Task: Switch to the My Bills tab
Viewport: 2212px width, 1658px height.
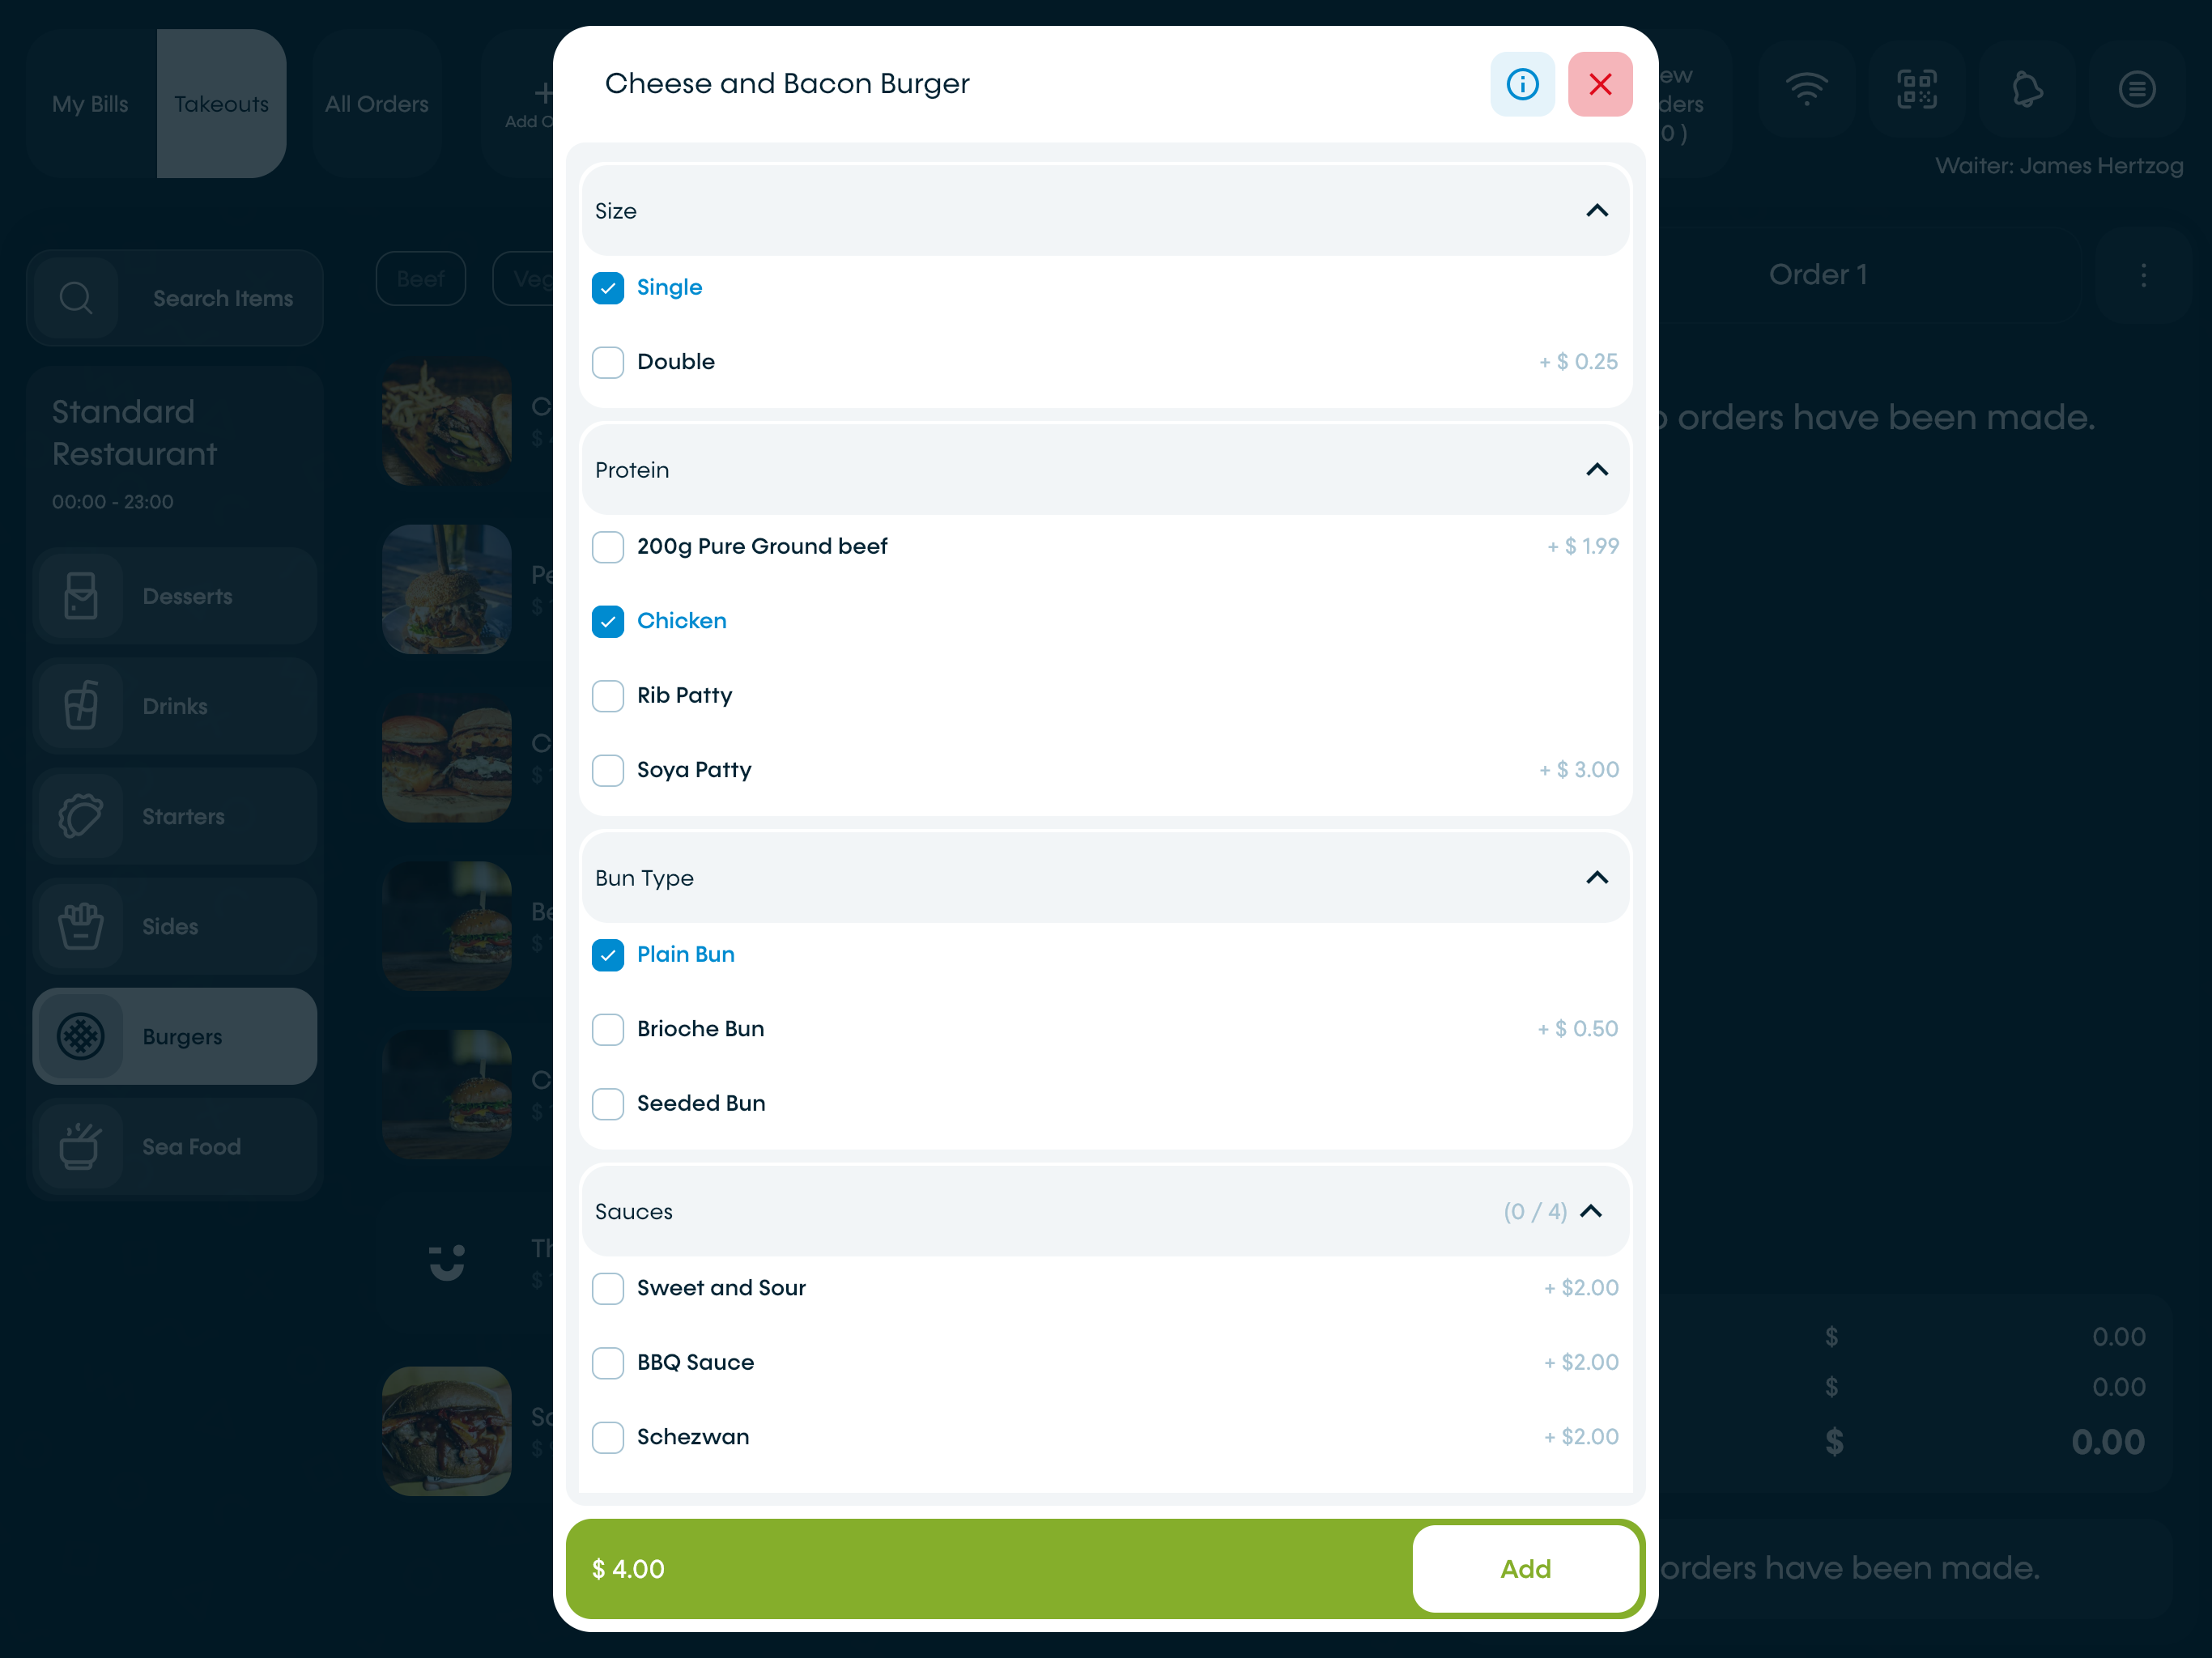Action: point(91,104)
